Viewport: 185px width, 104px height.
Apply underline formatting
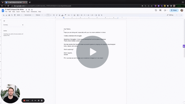tap(60, 15)
